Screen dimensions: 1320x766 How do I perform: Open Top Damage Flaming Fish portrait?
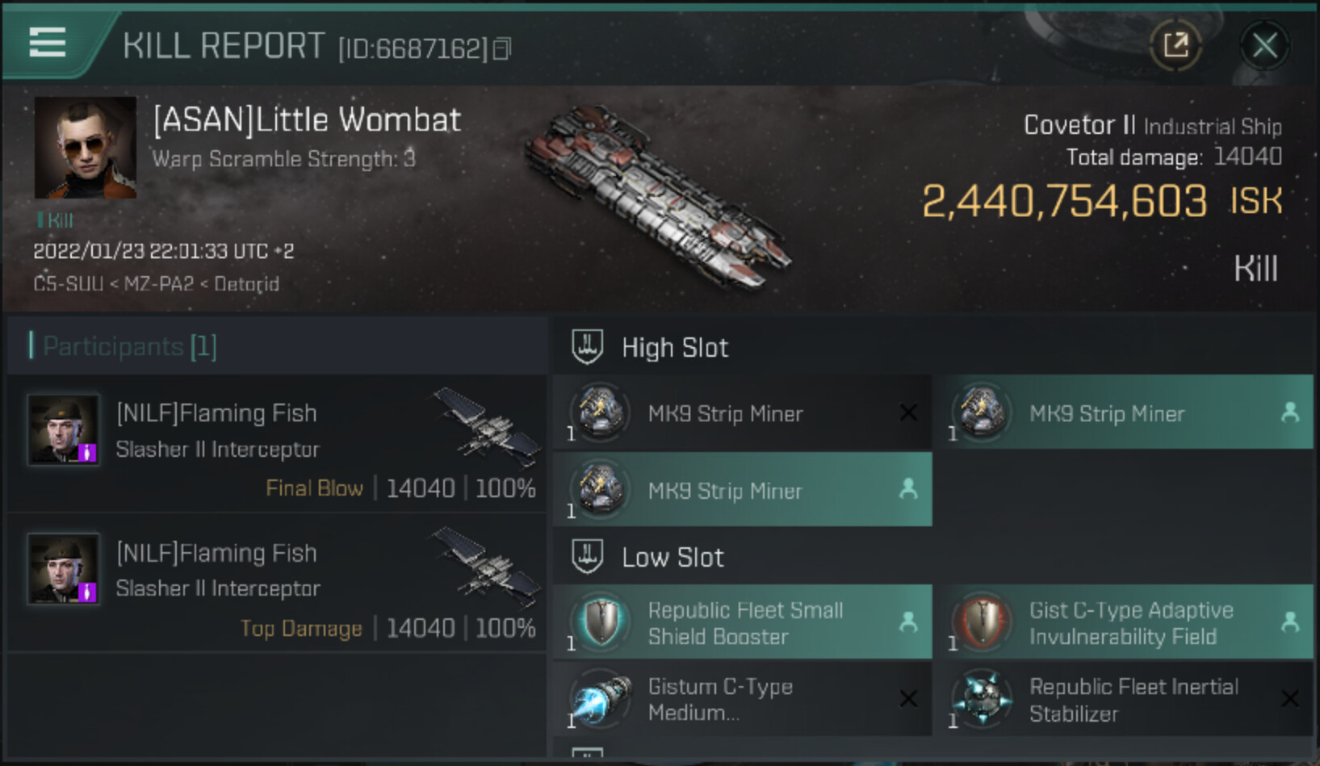[63, 569]
